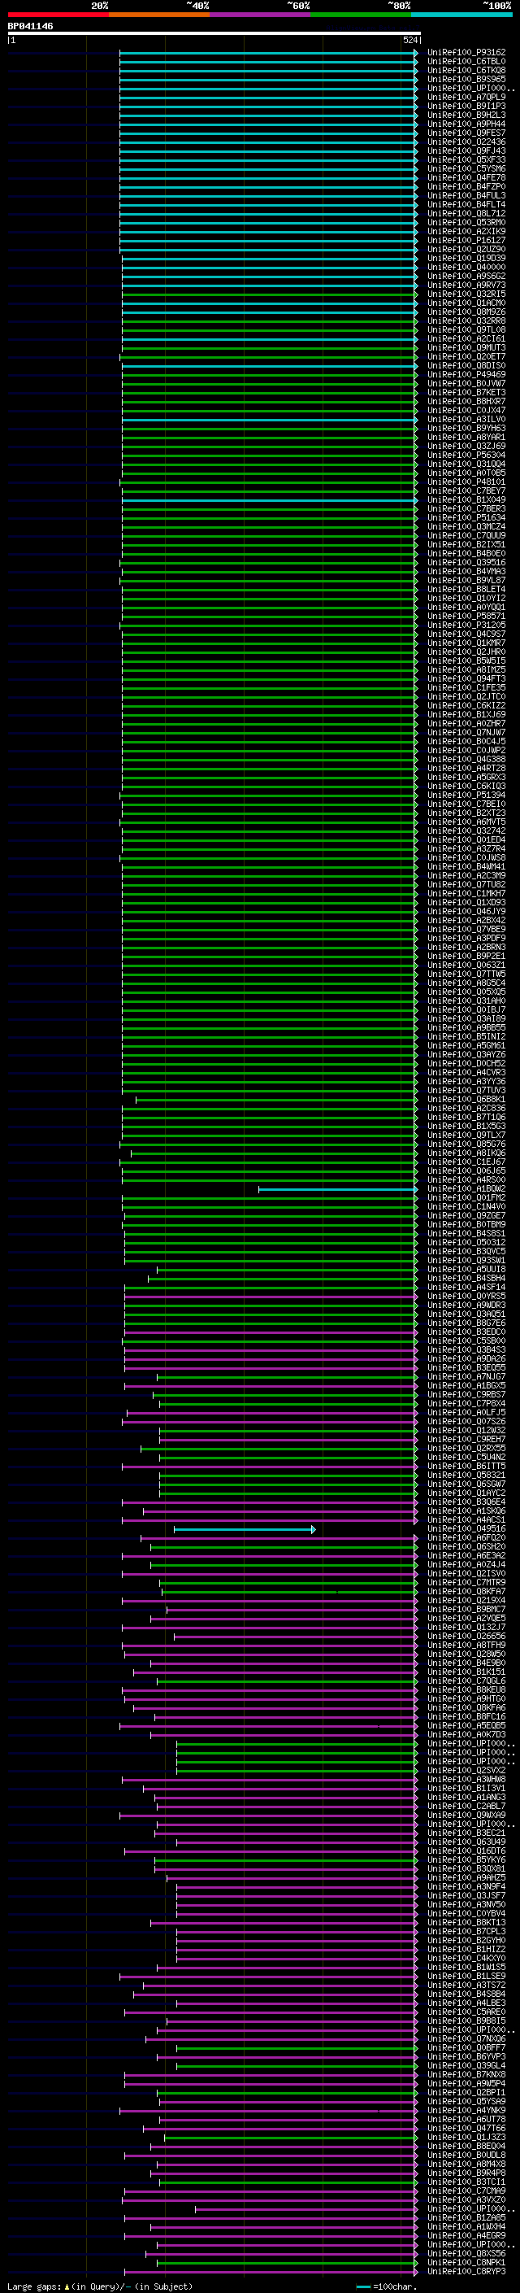Open the UniRef100_Q9ZGE7 entry
The width and height of the screenshot is (520, 2293).
point(466,1215)
